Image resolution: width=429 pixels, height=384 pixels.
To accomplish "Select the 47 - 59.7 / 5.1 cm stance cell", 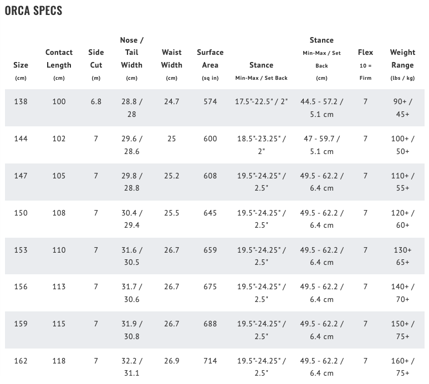I will coord(321,145).
